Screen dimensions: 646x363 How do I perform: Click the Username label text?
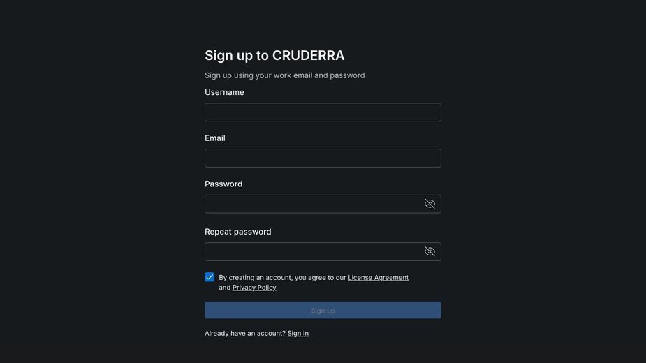(224, 92)
